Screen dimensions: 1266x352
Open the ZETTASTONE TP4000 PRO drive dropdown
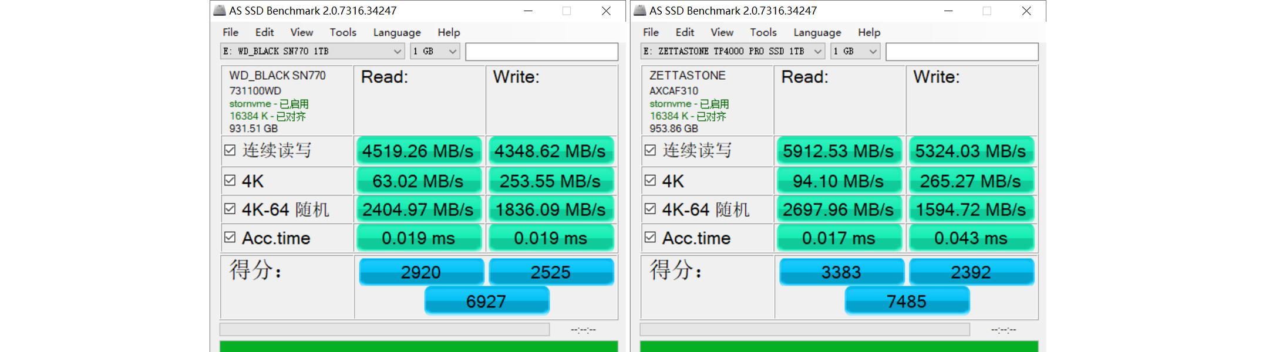pos(733,52)
